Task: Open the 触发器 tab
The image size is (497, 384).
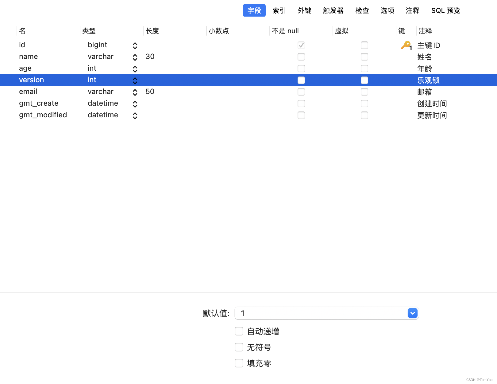Action: point(333,10)
